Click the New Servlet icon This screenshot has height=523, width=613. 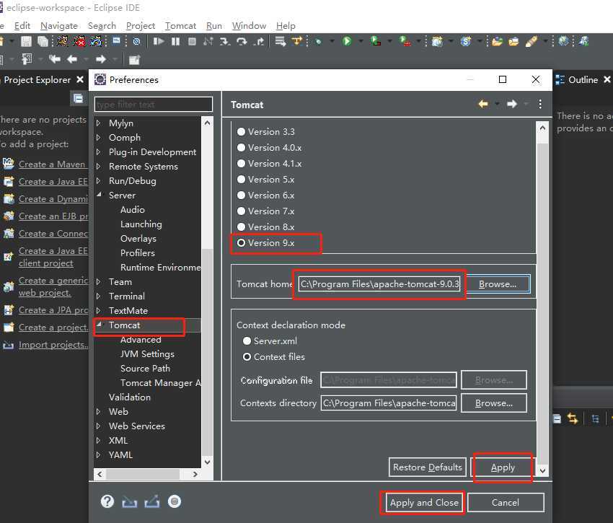[466, 40]
